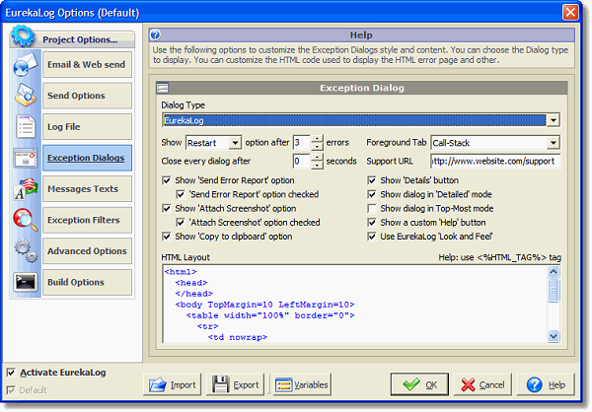This screenshot has height=412, width=592.
Task: Click the Project Options gear icon
Action: tap(23, 36)
